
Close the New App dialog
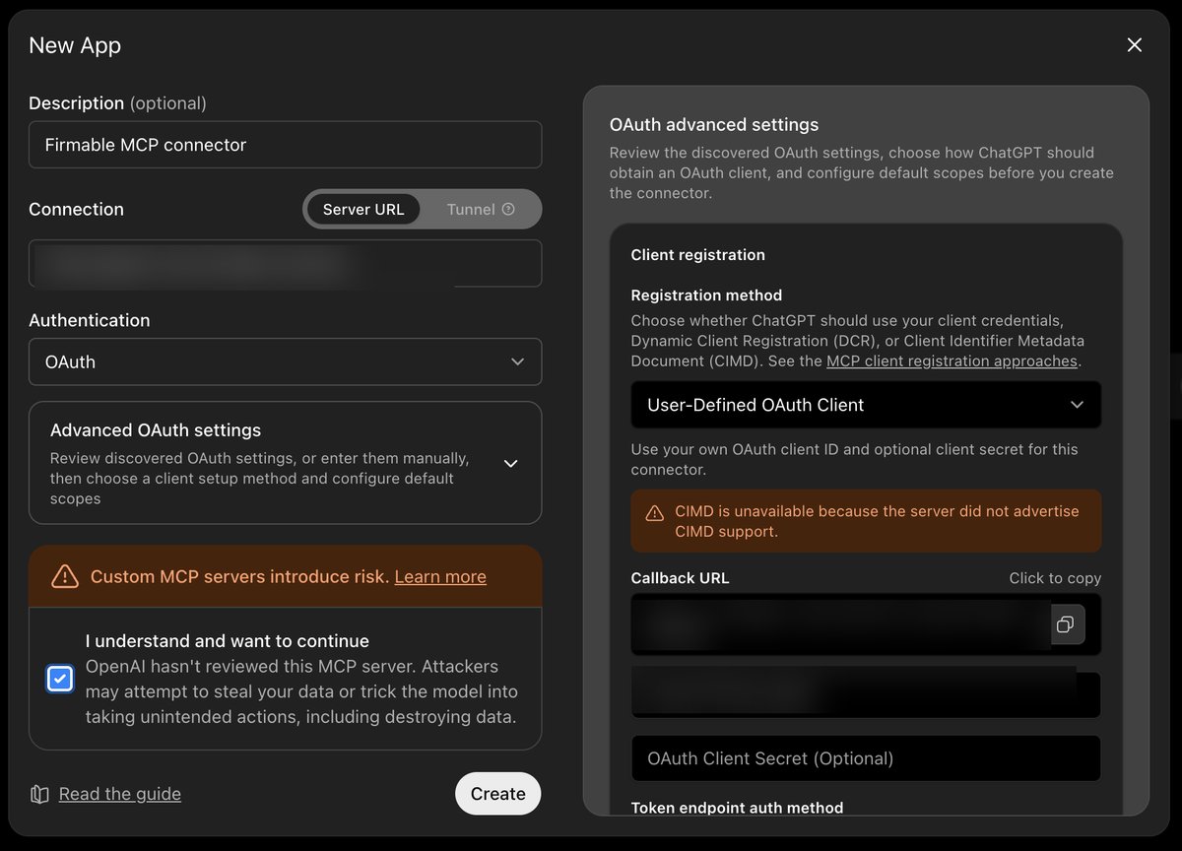1135,45
